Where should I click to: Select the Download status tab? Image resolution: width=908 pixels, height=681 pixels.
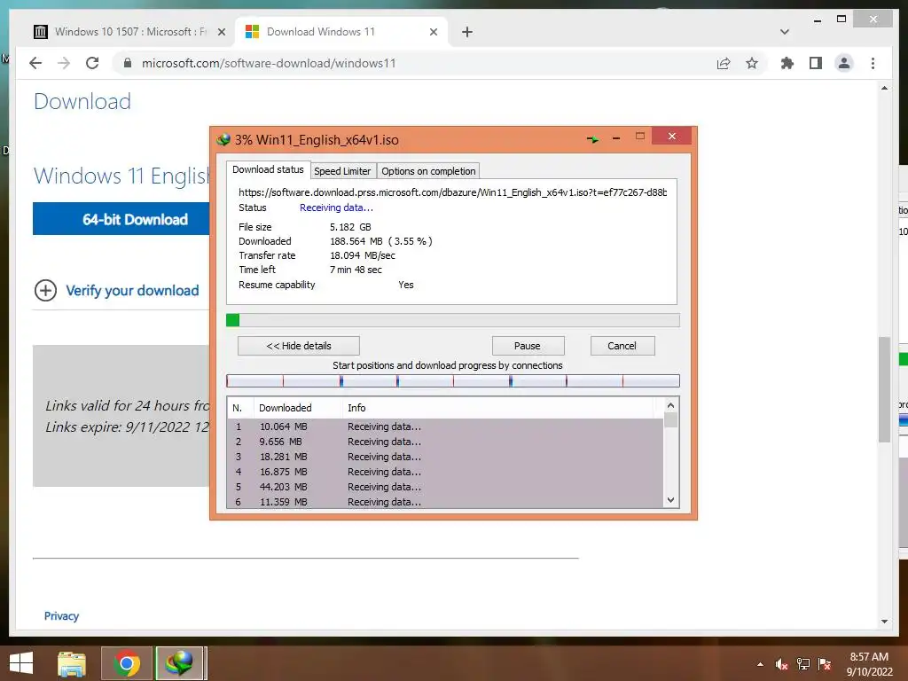click(x=268, y=169)
